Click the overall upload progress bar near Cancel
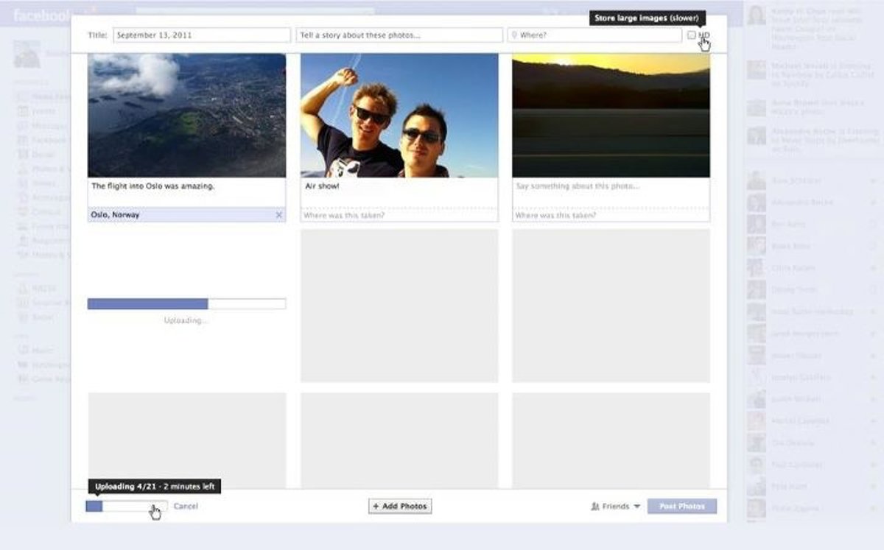 tap(126, 507)
